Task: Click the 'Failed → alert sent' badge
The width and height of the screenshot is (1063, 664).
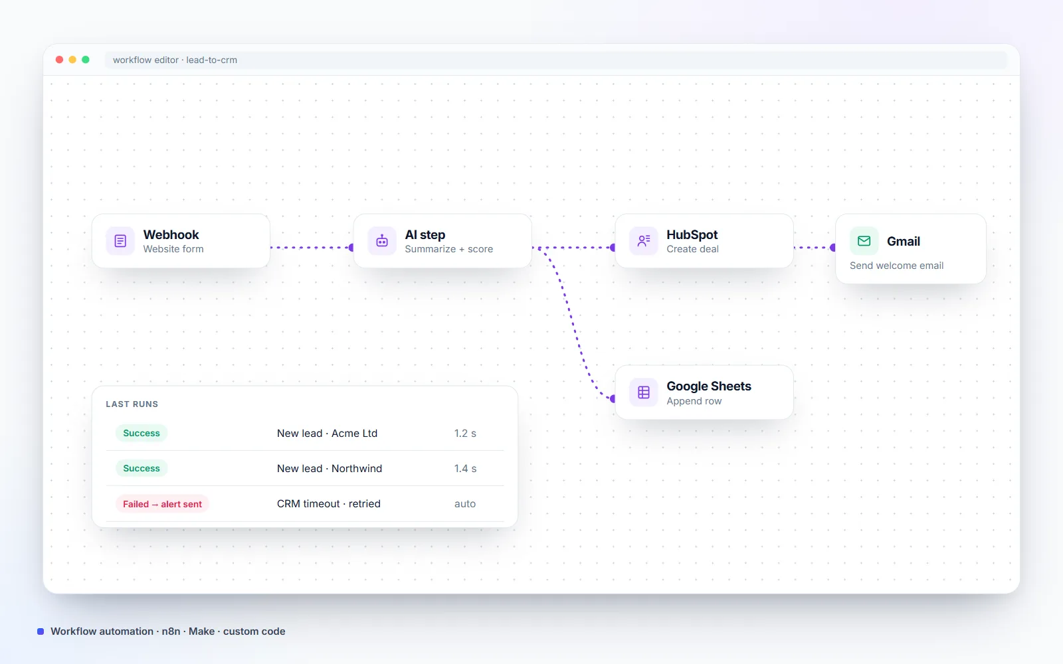Action: (x=162, y=504)
